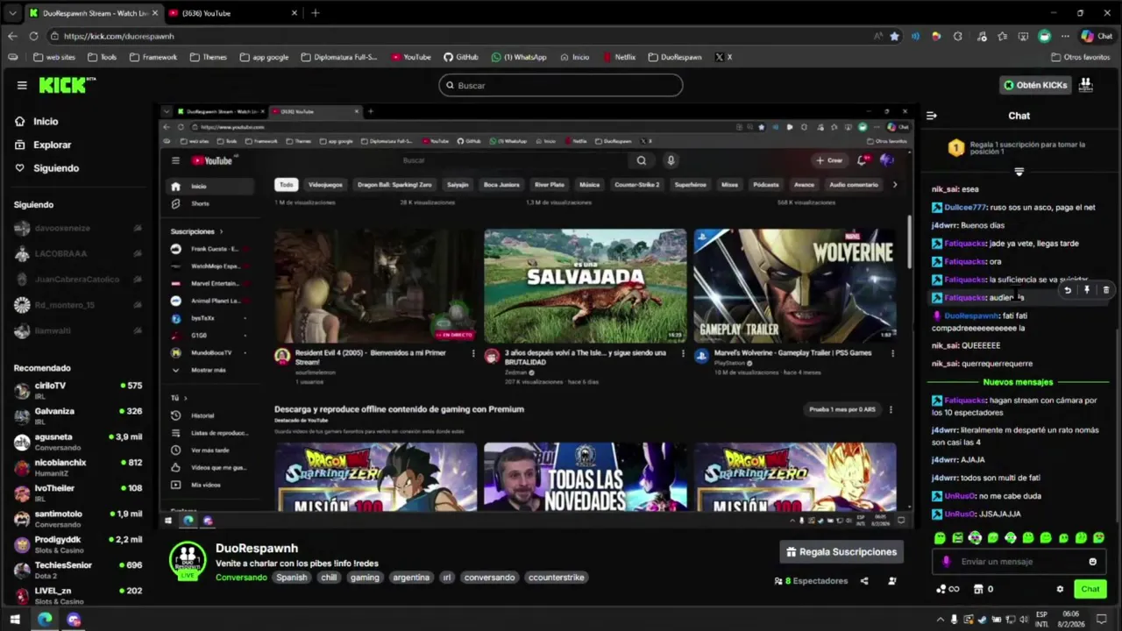Click the Conversando category link
Viewport: 1122px width, 631px height.
coord(241,578)
